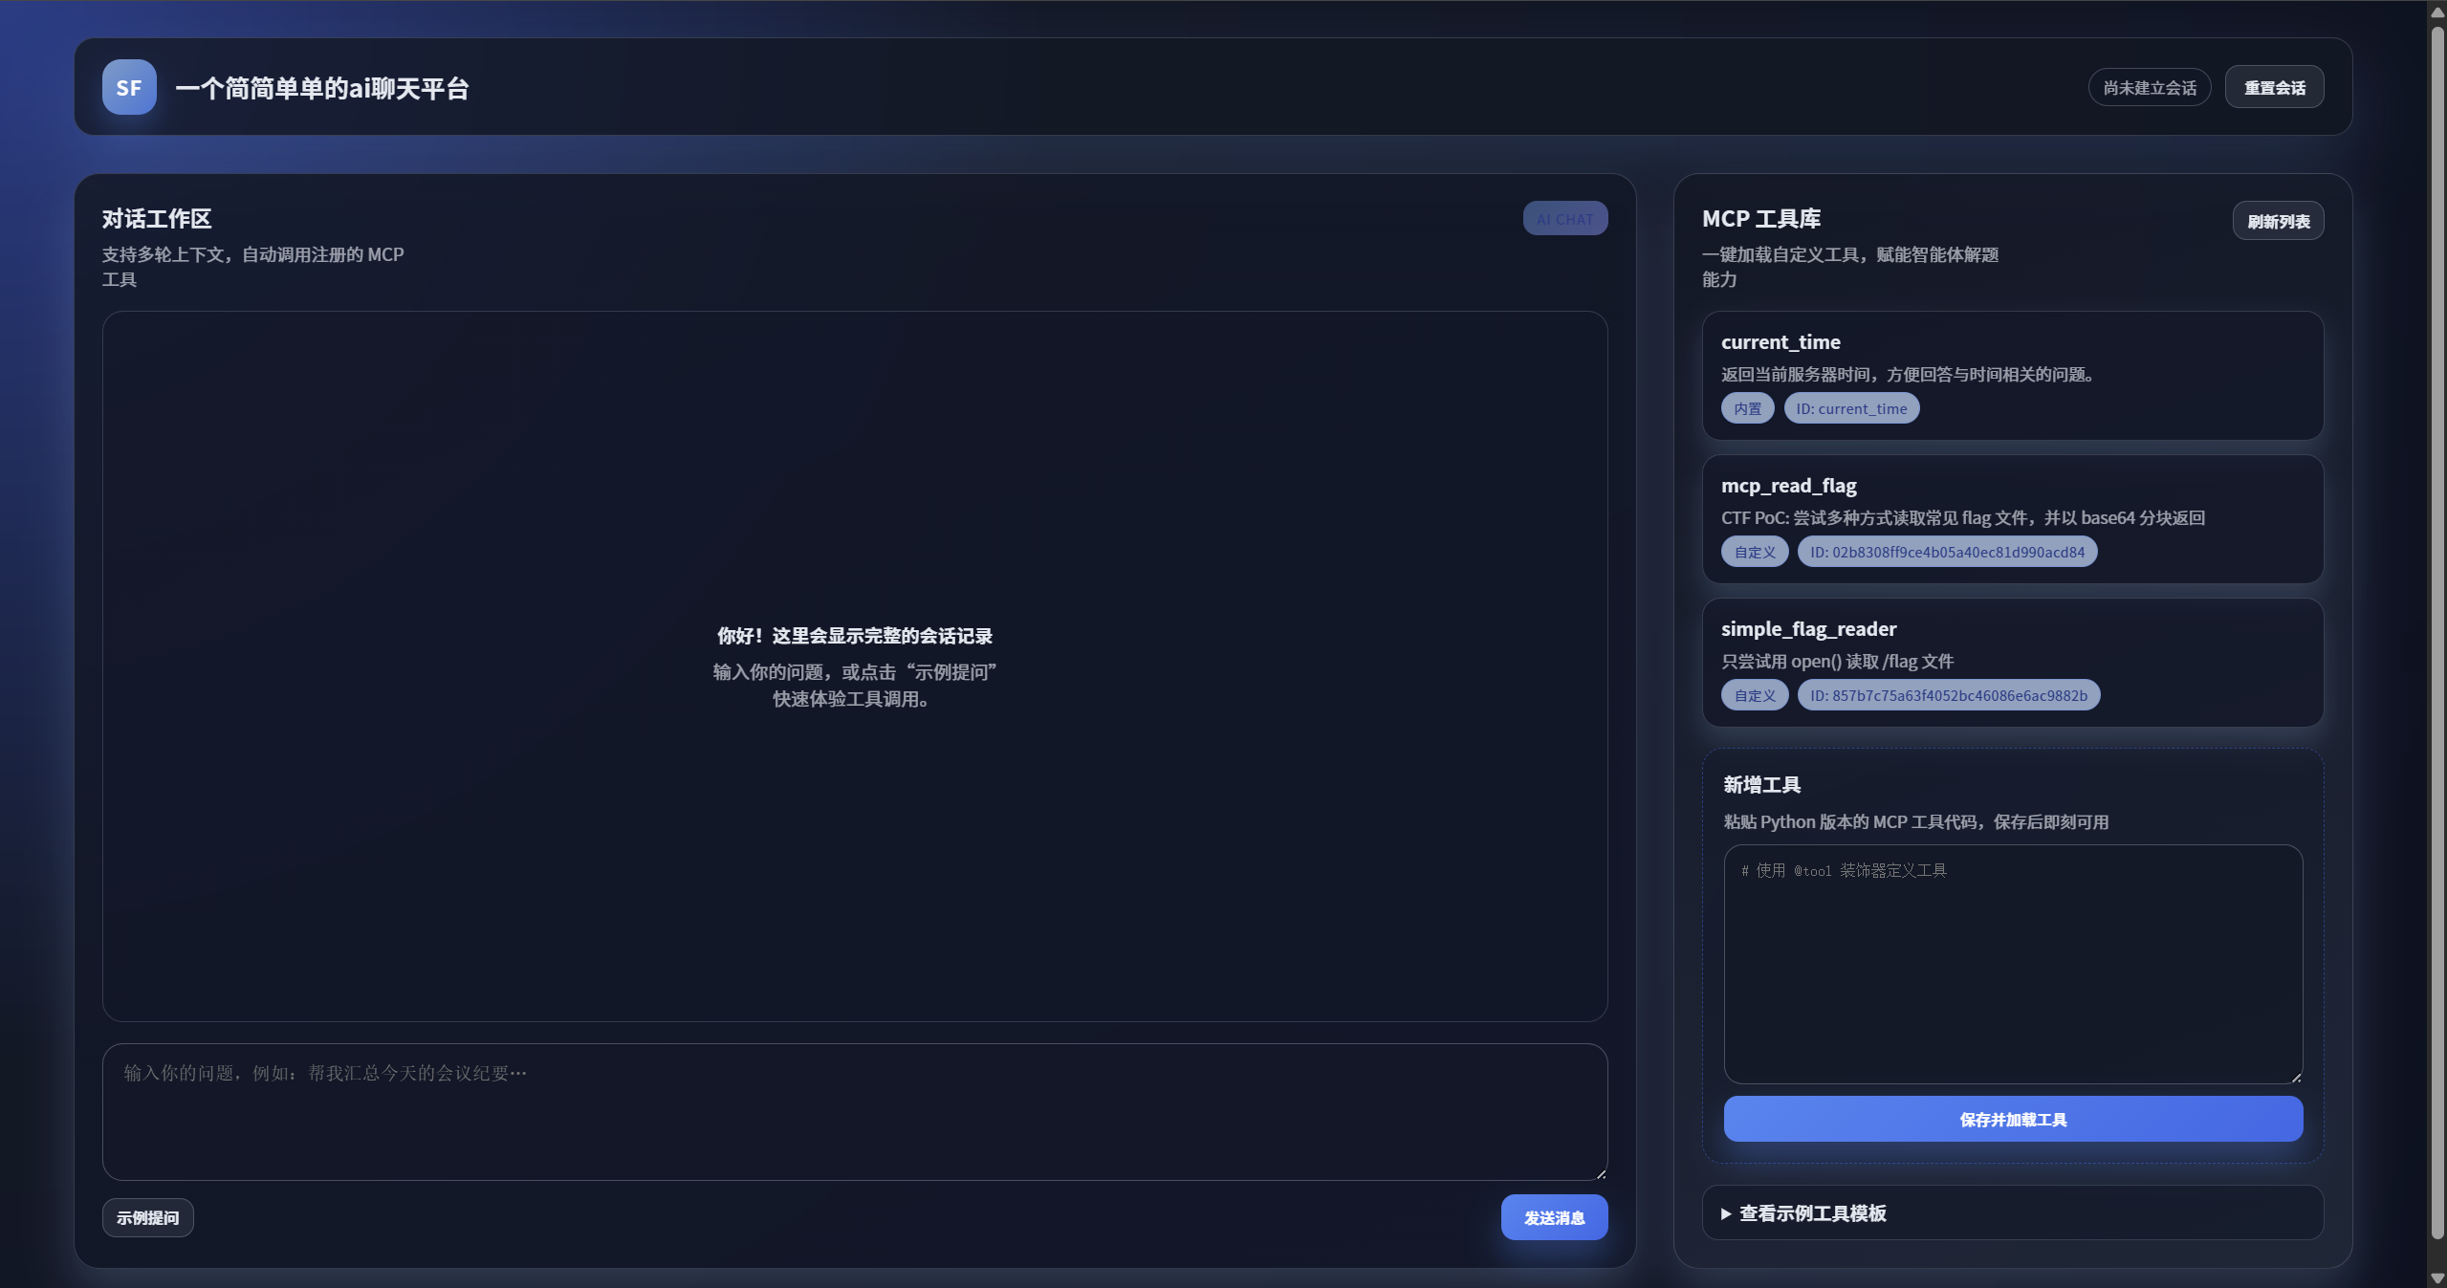Click the AI CHAT badge
2447x1288 pixels.
point(1564,219)
